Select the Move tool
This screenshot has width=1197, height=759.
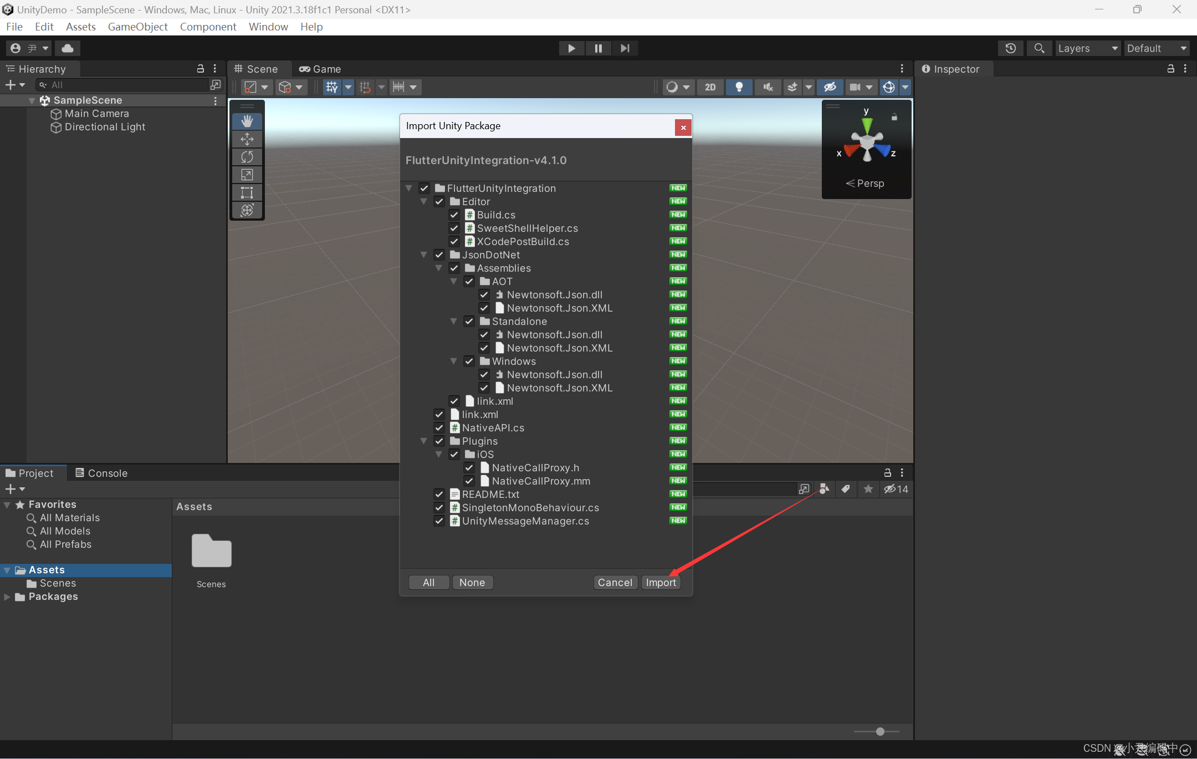click(247, 139)
